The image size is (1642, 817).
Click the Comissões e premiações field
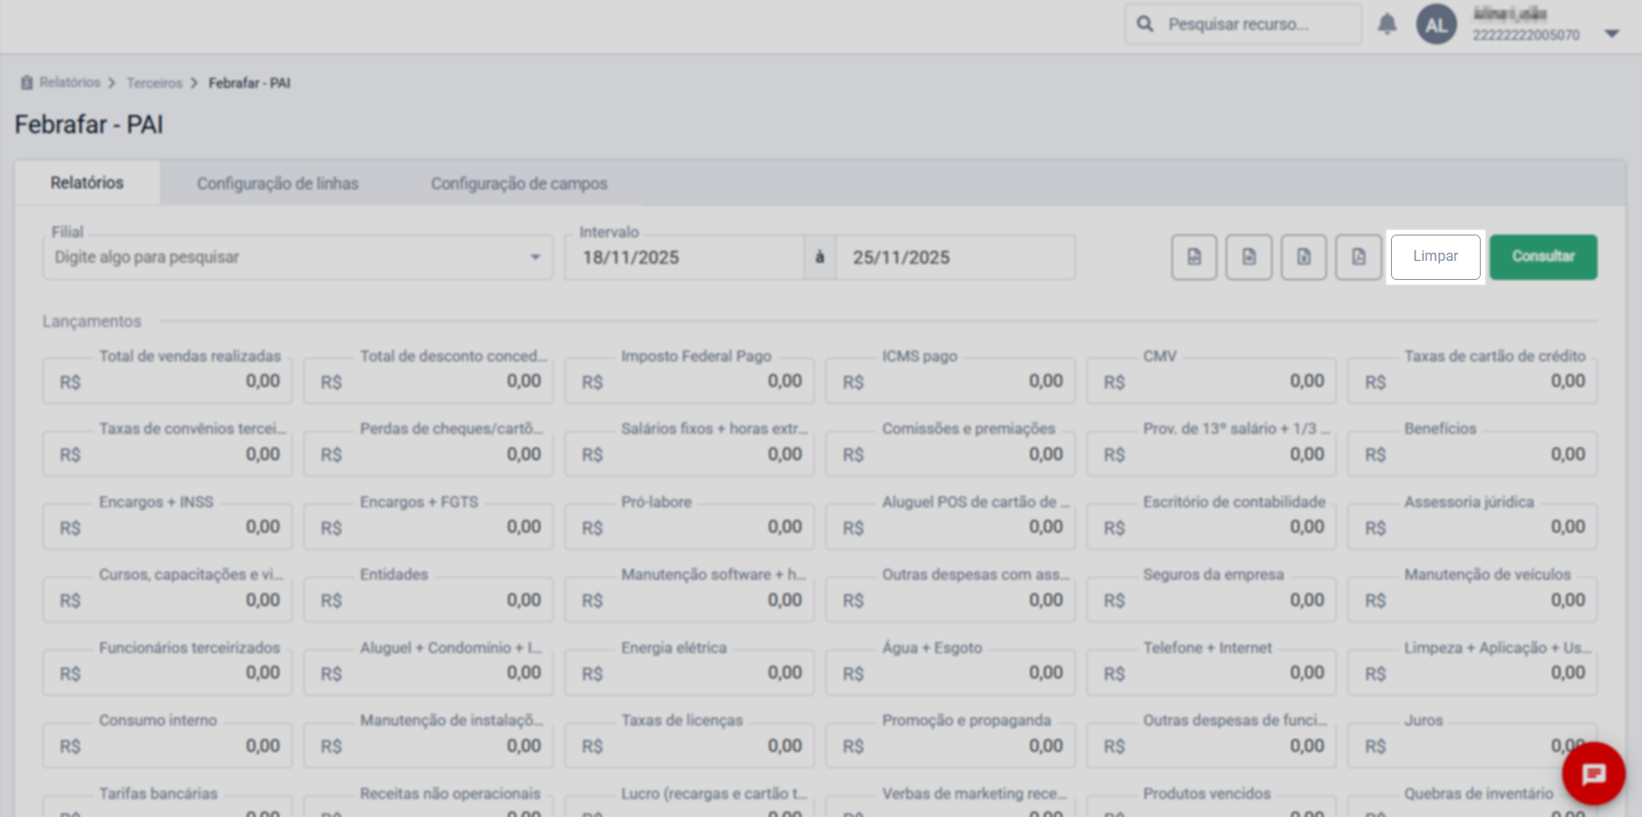coord(951,454)
